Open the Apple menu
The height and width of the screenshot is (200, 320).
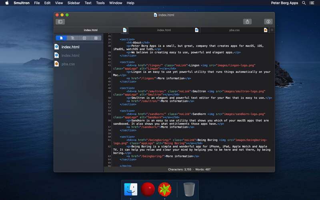click(x=7, y=3)
